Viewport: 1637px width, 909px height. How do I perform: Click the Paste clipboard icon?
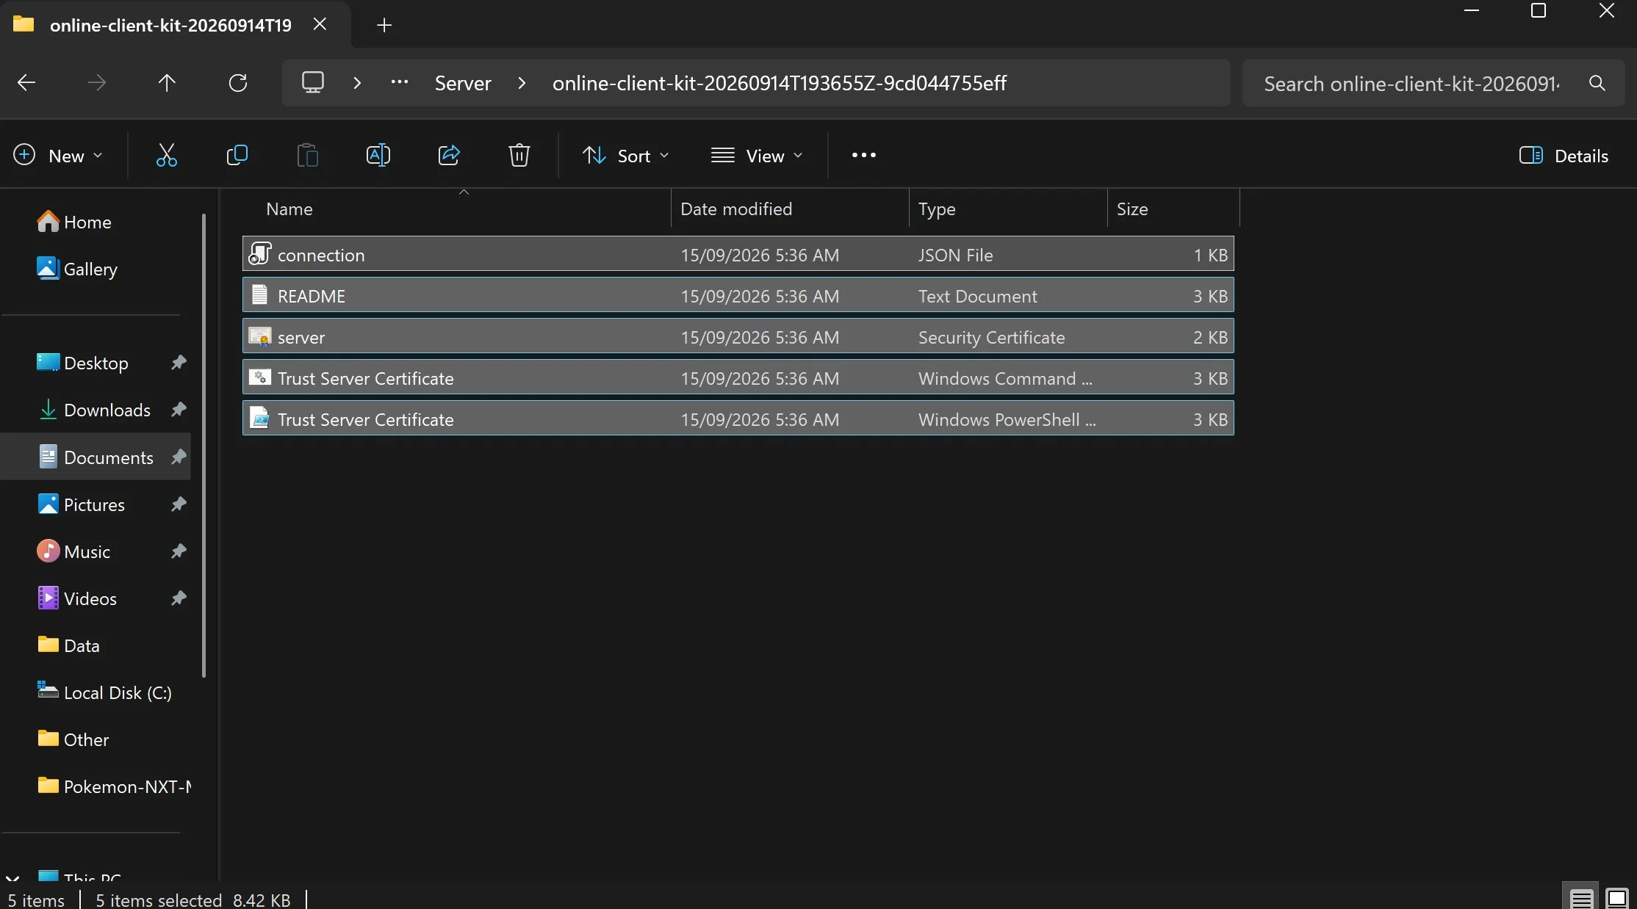(x=307, y=155)
